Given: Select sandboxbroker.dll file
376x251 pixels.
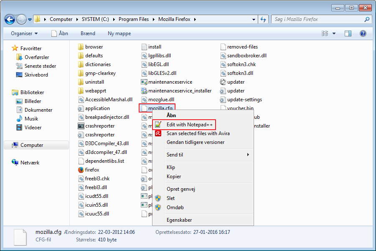Looking at the screenshot, I should 243,56.
